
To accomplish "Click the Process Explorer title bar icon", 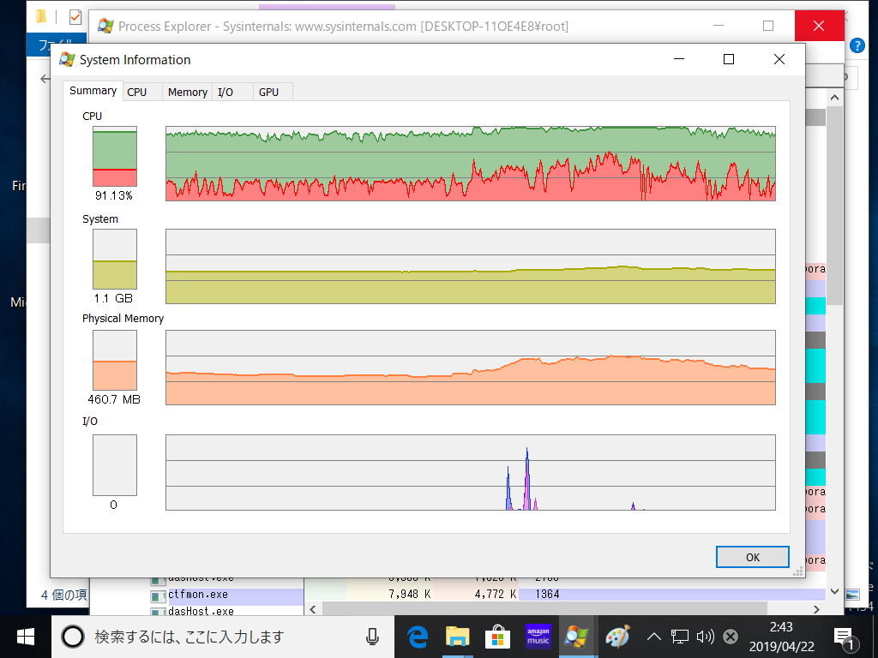I will click(105, 26).
